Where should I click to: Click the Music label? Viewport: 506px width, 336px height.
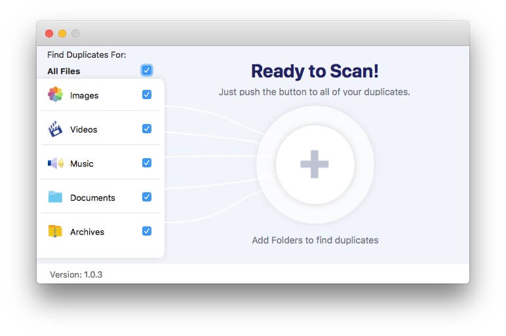(x=82, y=164)
